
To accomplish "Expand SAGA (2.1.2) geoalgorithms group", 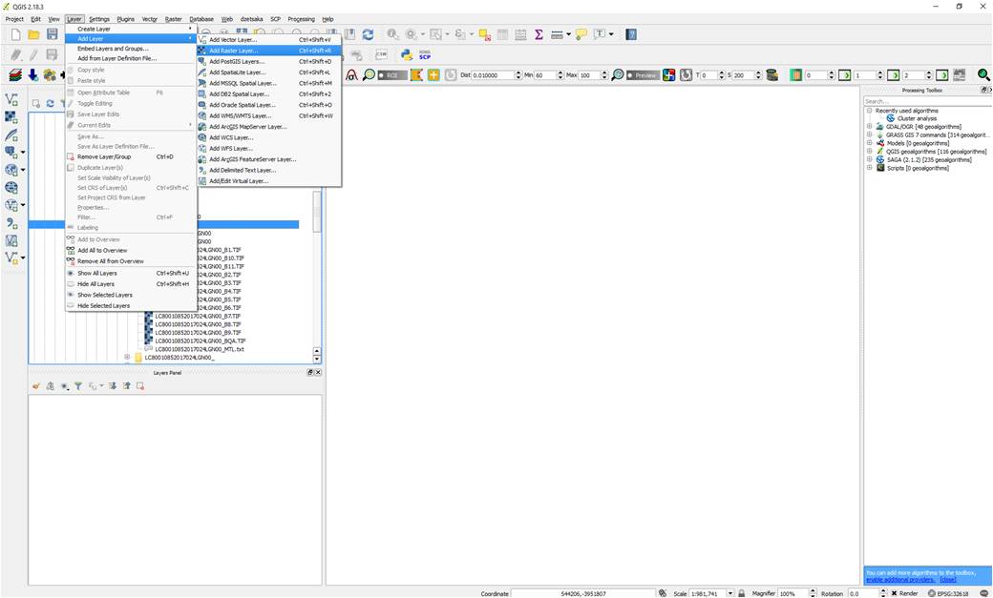I will click(x=870, y=159).
